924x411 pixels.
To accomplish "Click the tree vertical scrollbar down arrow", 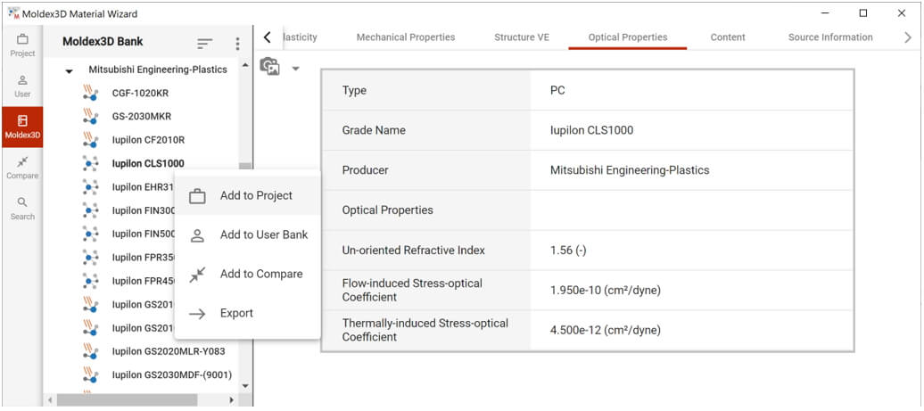I will tap(246, 386).
